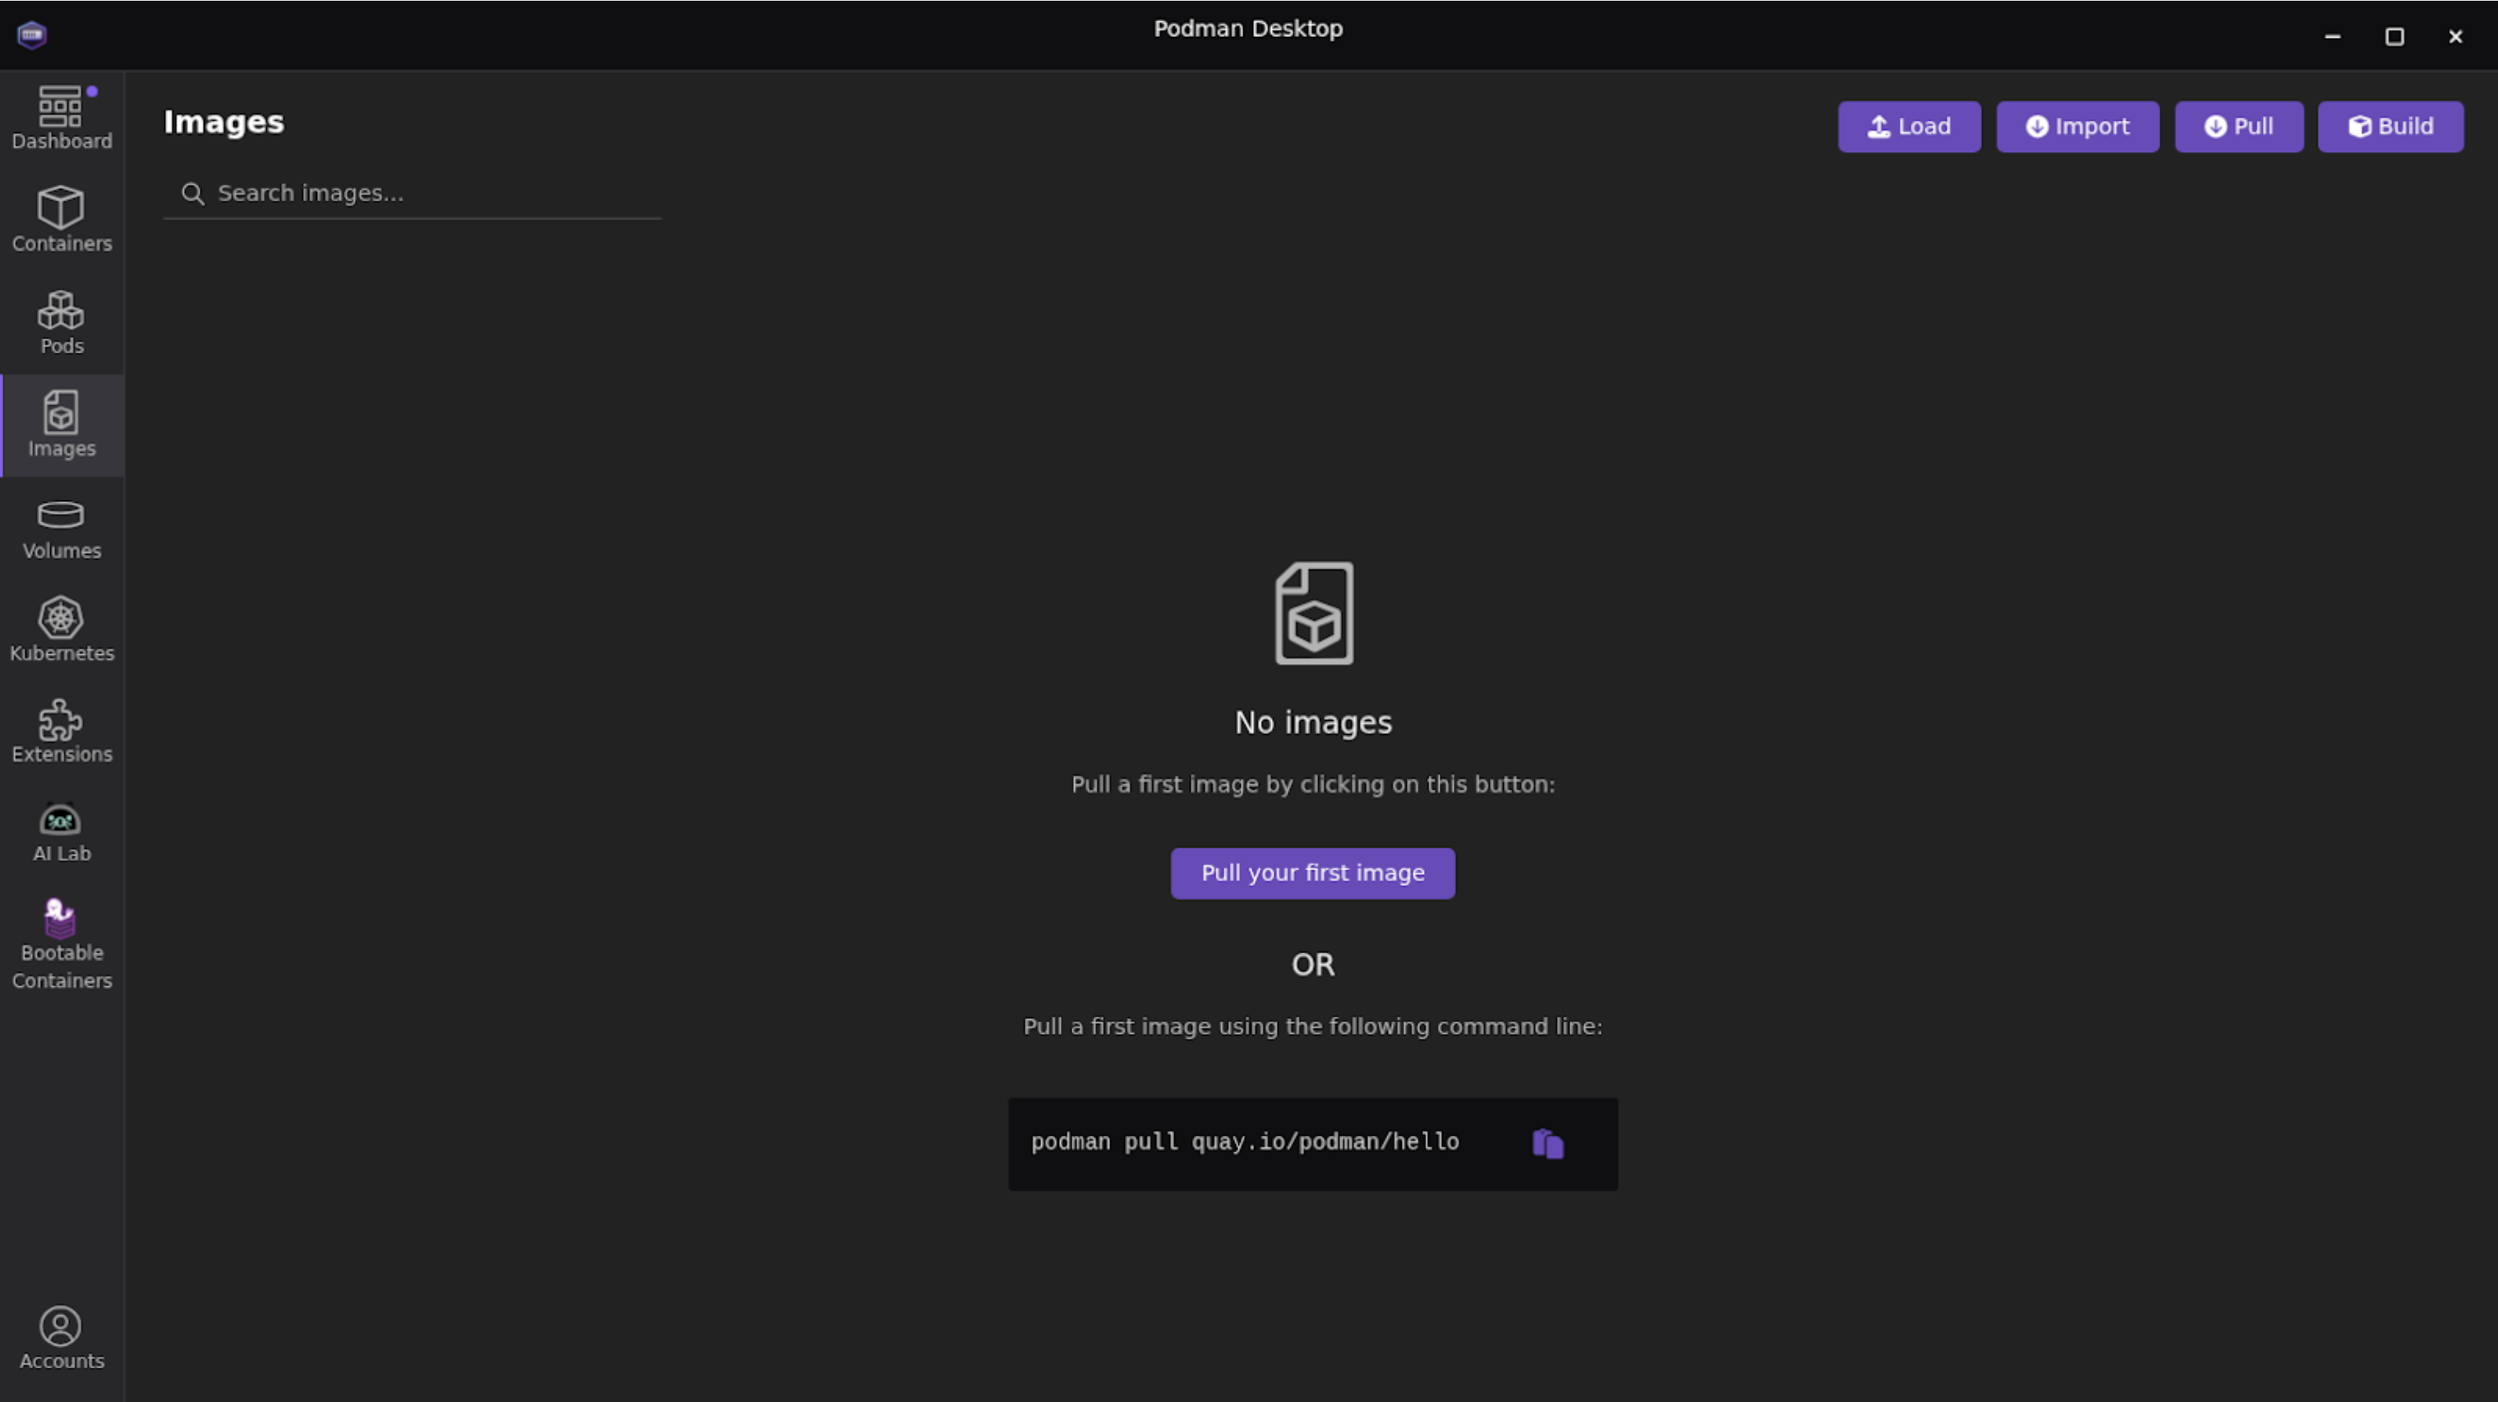The image size is (2498, 1402).
Task: Focus the Search images field
Action: point(426,194)
